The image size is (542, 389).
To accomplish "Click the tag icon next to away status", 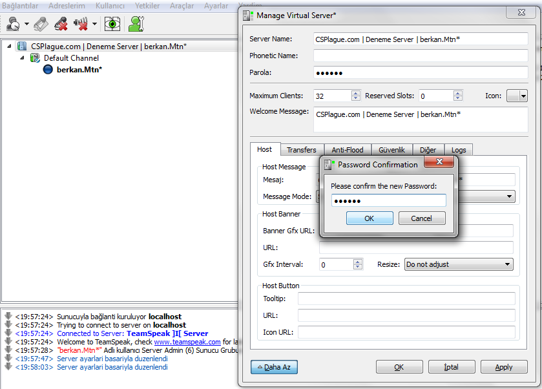I will pos(41,24).
